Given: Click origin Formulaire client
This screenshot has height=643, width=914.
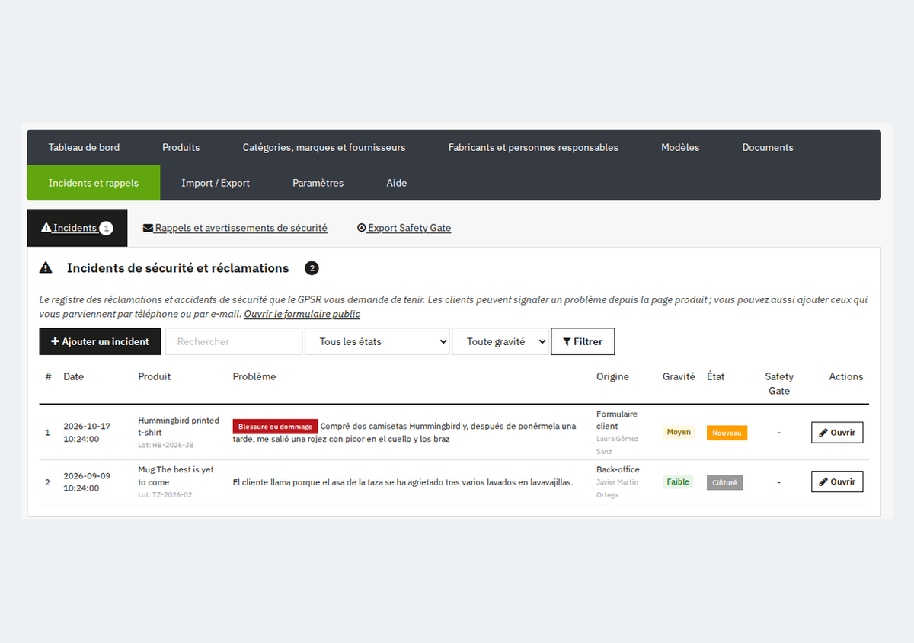Looking at the screenshot, I should pos(617,420).
